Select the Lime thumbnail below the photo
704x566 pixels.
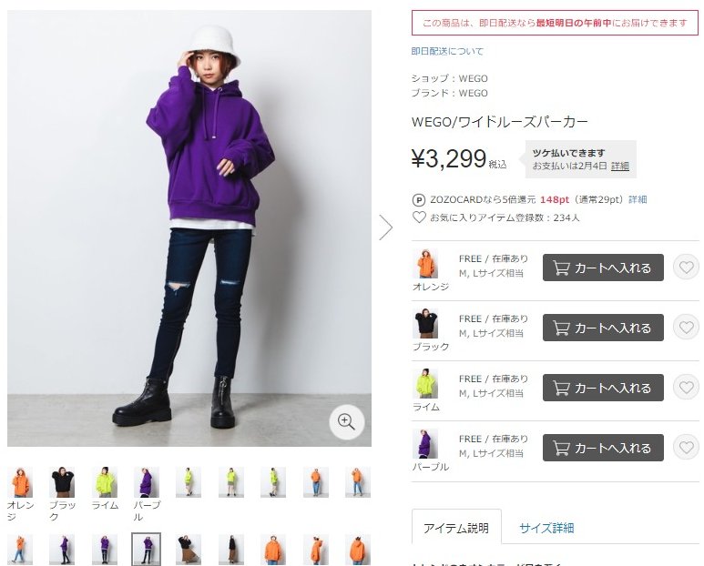(105, 482)
